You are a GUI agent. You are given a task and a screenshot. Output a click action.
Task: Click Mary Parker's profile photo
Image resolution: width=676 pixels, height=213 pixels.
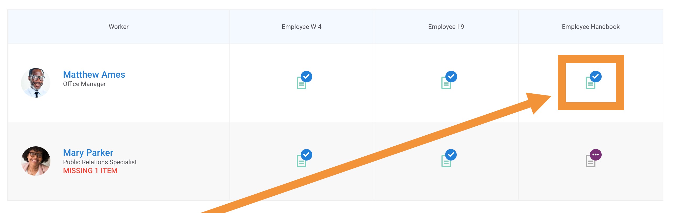36,161
